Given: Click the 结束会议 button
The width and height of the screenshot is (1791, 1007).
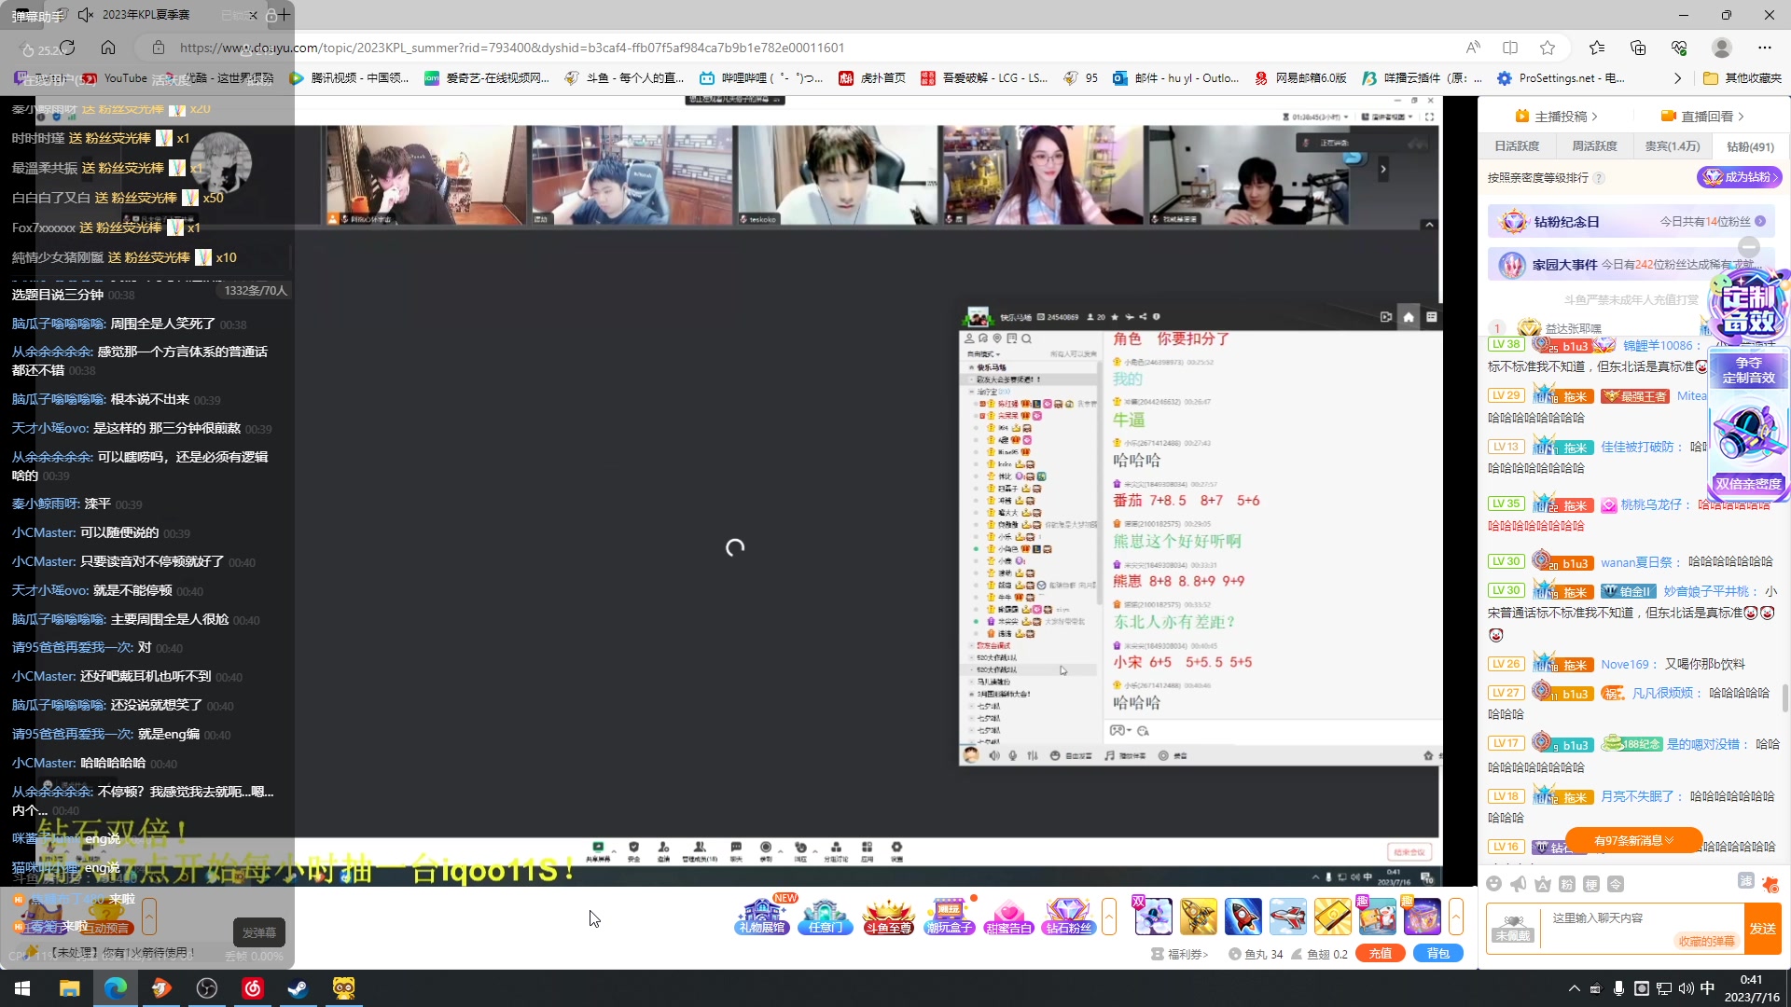Looking at the screenshot, I should (1409, 852).
